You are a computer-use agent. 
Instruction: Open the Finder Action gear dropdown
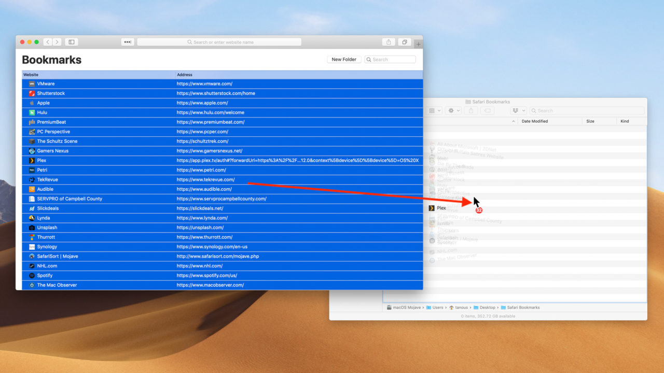click(x=453, y=110)
